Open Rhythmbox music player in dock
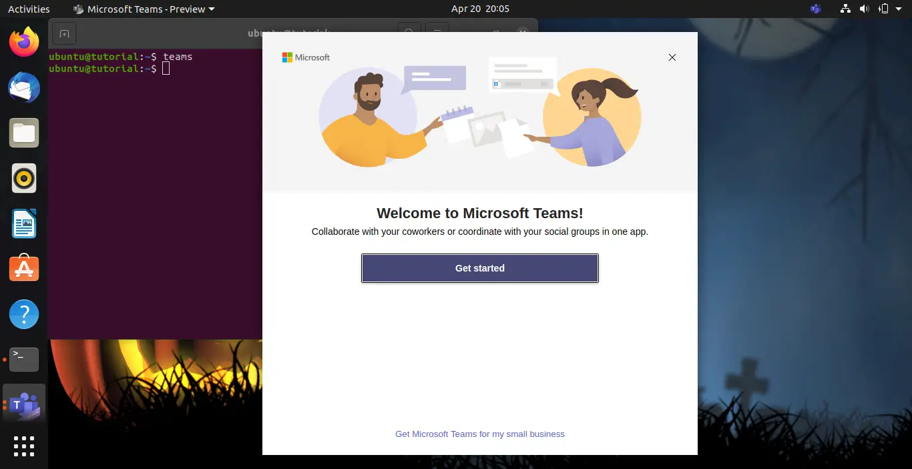Viewport: 912px width, 469px height. (x=24, y=178)
